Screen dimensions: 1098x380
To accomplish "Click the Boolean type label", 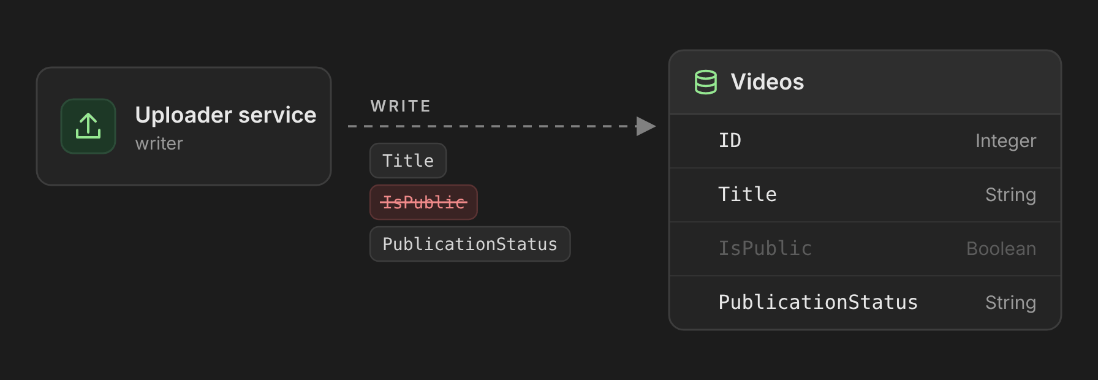I will (1001, 249).
